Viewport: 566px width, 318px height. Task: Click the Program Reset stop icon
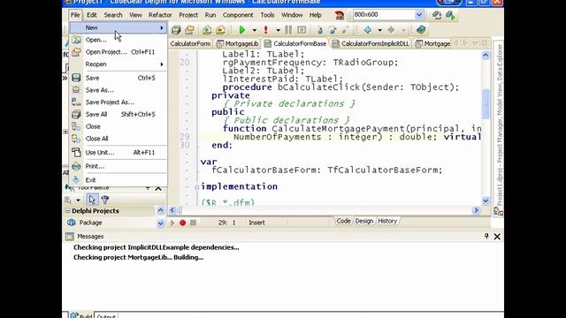(302, 30)
